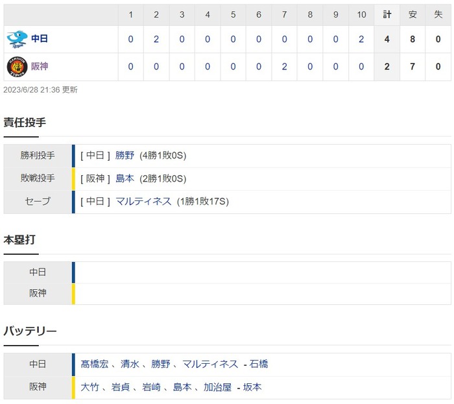Click 岩崎 in the Hanshin battery row
This screenshot has height=404, width=454.
[x=151, y=387]
